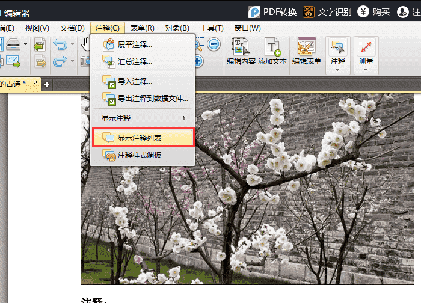Select the hand pan tool

pos(86,44)
